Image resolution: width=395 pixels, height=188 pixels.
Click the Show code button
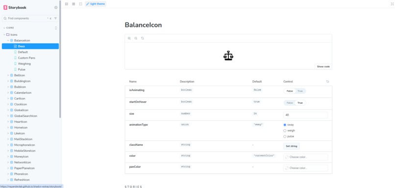(323, 67)
